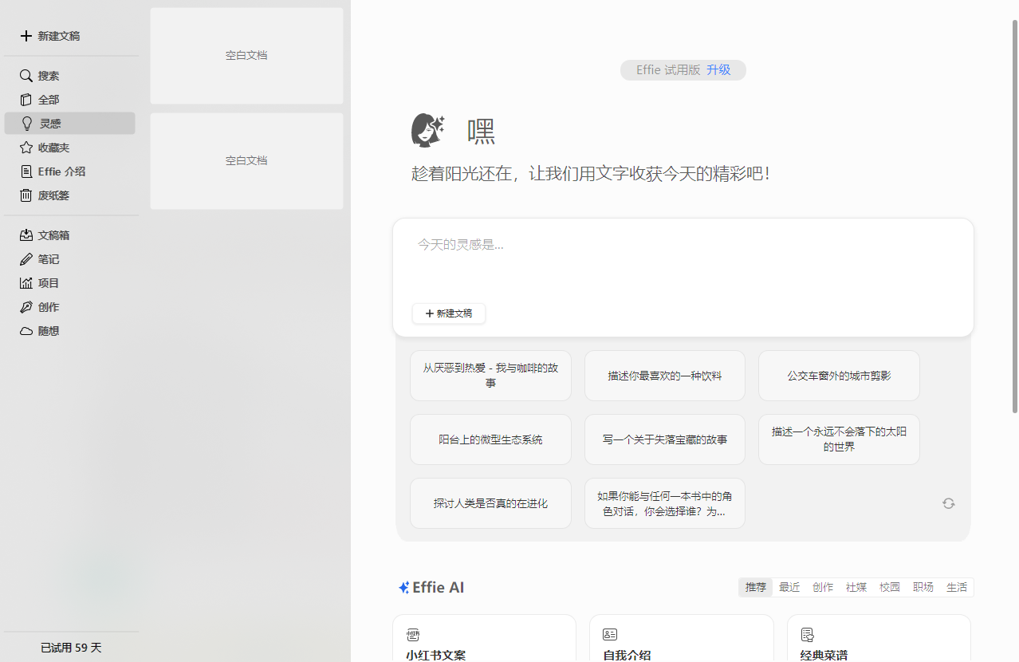Open the 笔记 notes section

[46, 258]
